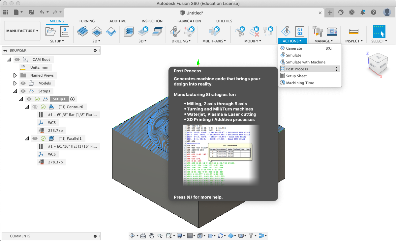The width and height of the screenshot is (396, 241).
Task: Click the Multi-Axis toolpath icon
Action: click(215, 32)
